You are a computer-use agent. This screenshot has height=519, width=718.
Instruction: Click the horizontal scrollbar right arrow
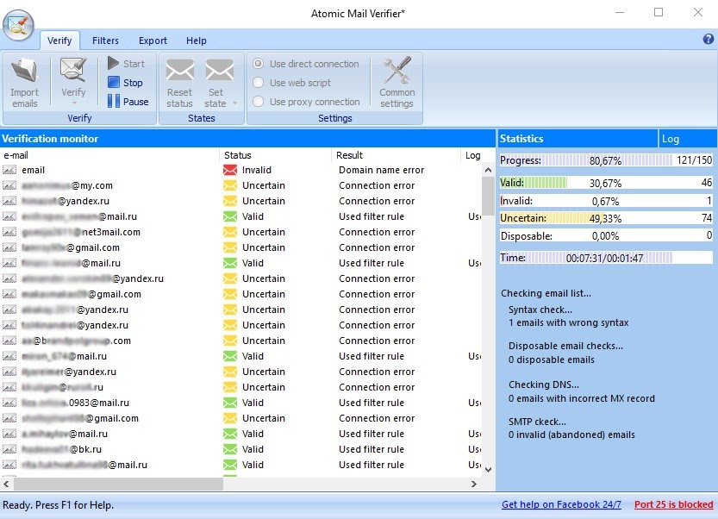point(474,484)
